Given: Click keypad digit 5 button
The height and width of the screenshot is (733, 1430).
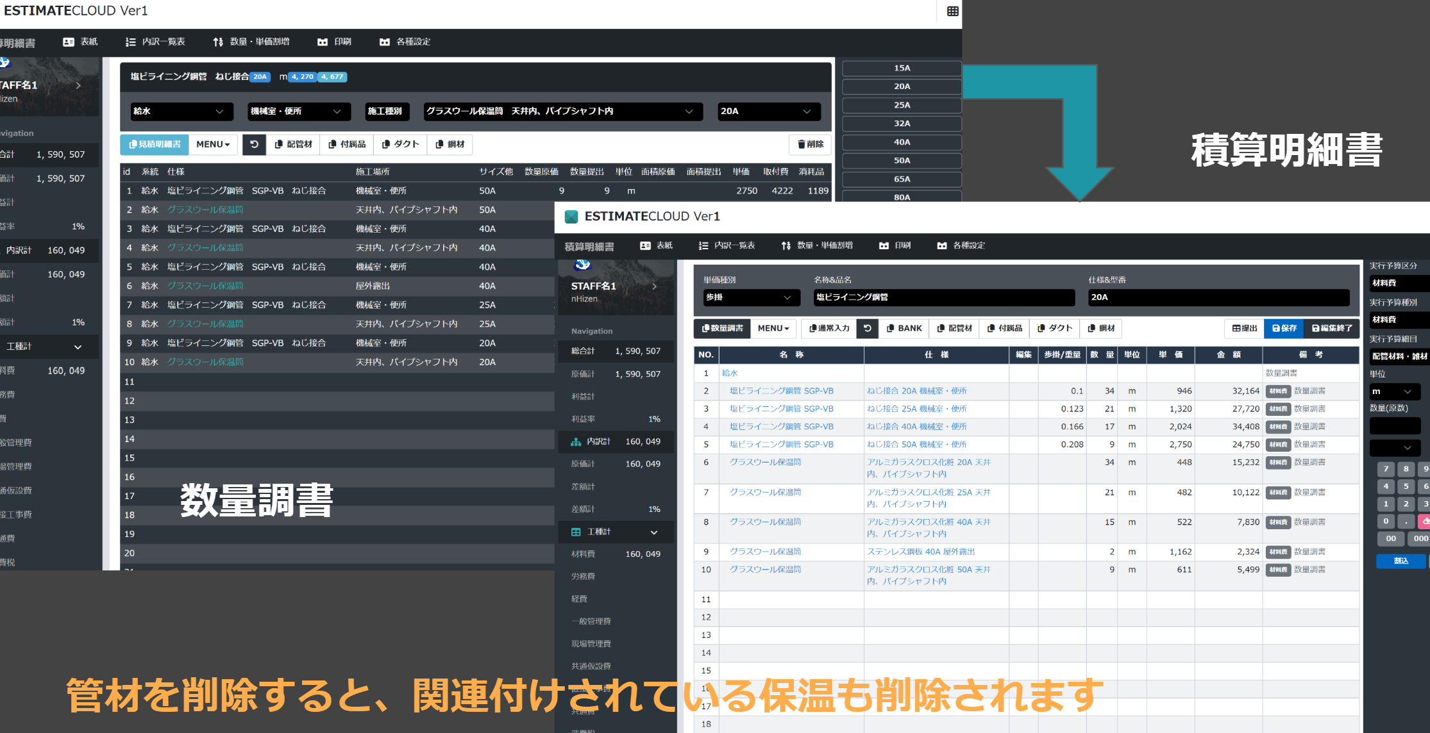Looking at the screenshot, I should click(1406, 486).
